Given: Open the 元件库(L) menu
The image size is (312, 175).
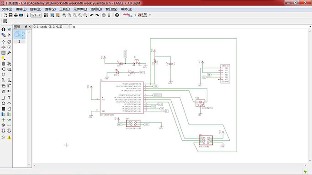Looking at the screenshot, I should coord(80,9).
